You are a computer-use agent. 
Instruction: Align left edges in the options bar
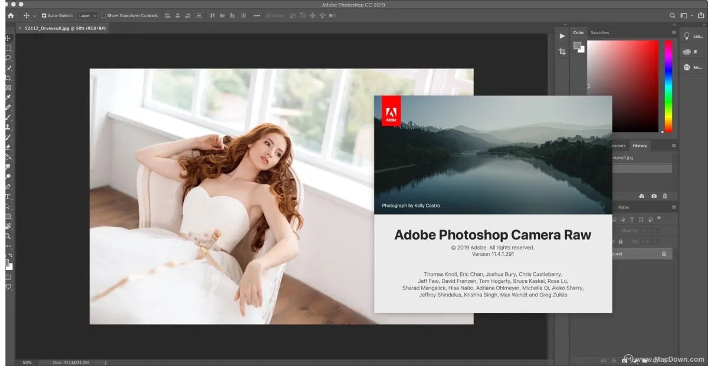(168, 15)
